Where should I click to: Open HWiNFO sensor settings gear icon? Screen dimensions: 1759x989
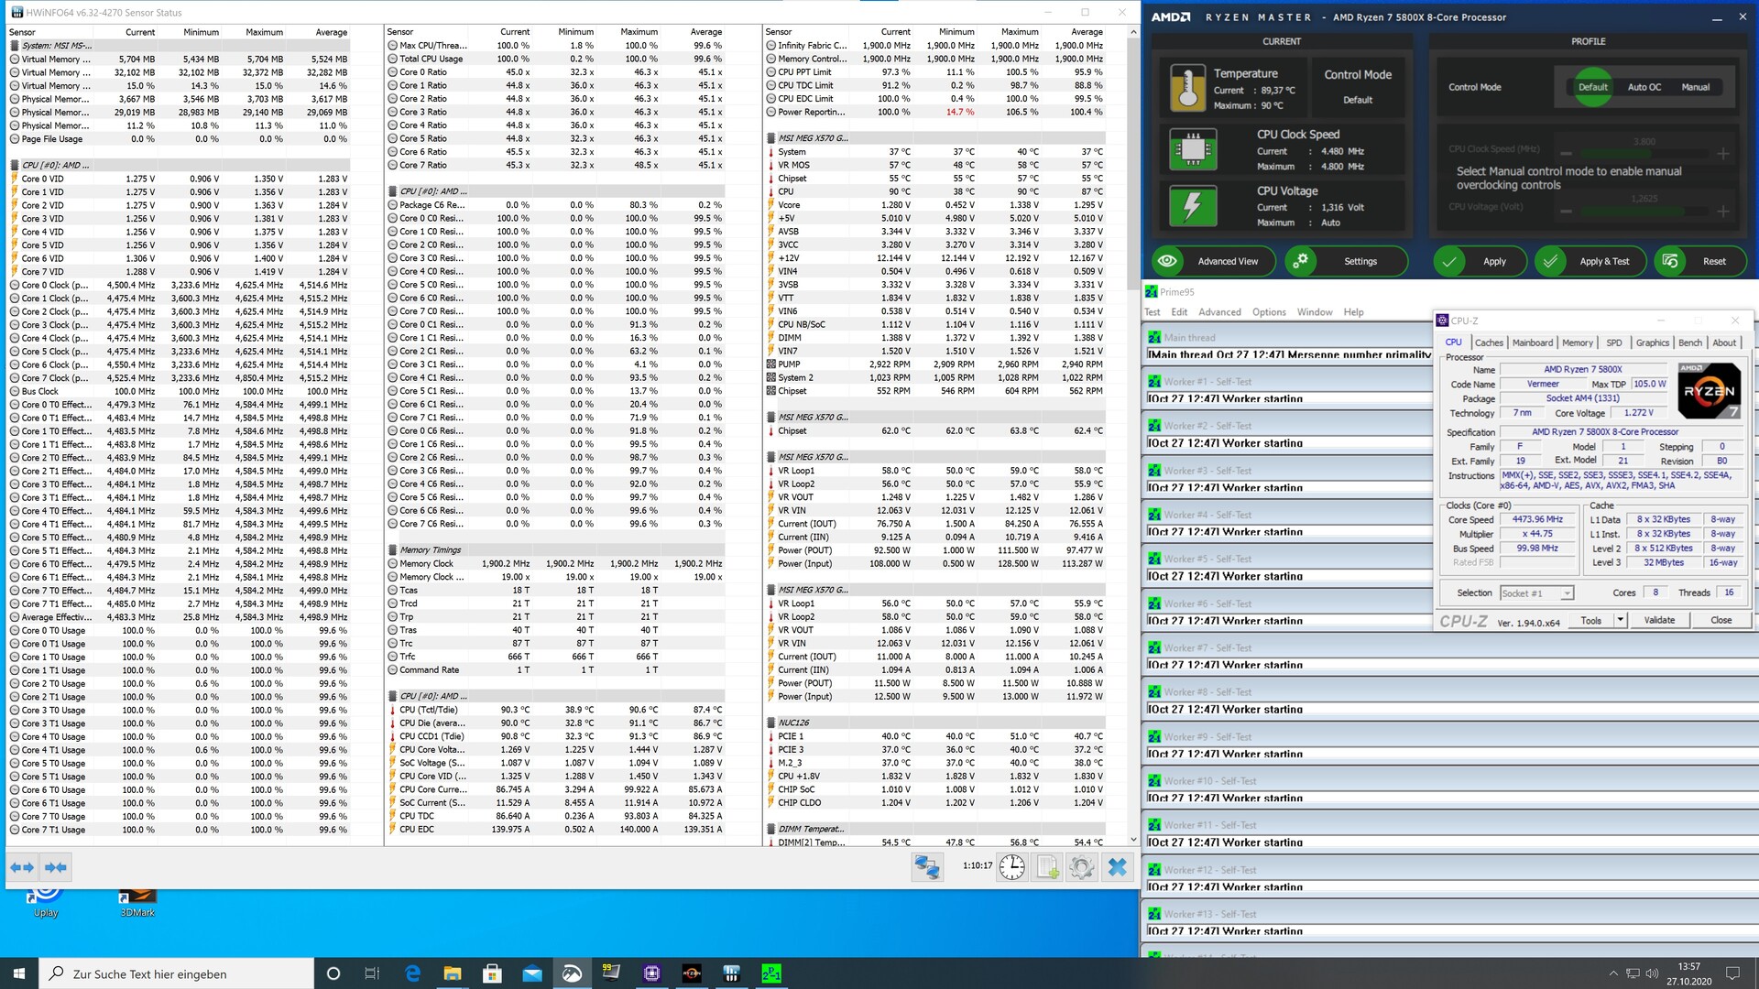pos(1082,867)
